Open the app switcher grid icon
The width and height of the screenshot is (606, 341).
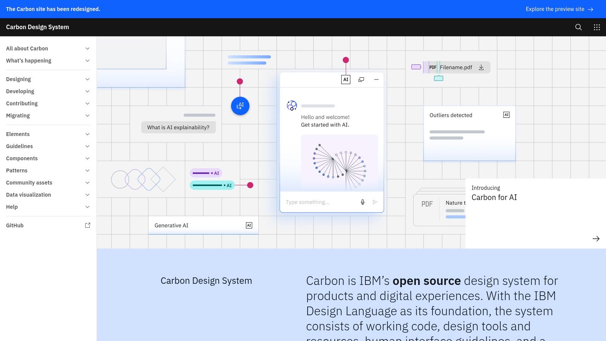tap(597, 27)
